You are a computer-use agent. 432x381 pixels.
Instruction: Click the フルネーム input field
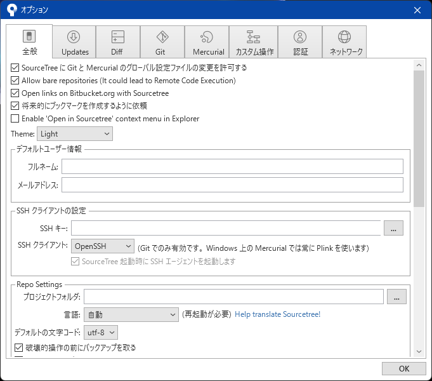coord(232,166)
